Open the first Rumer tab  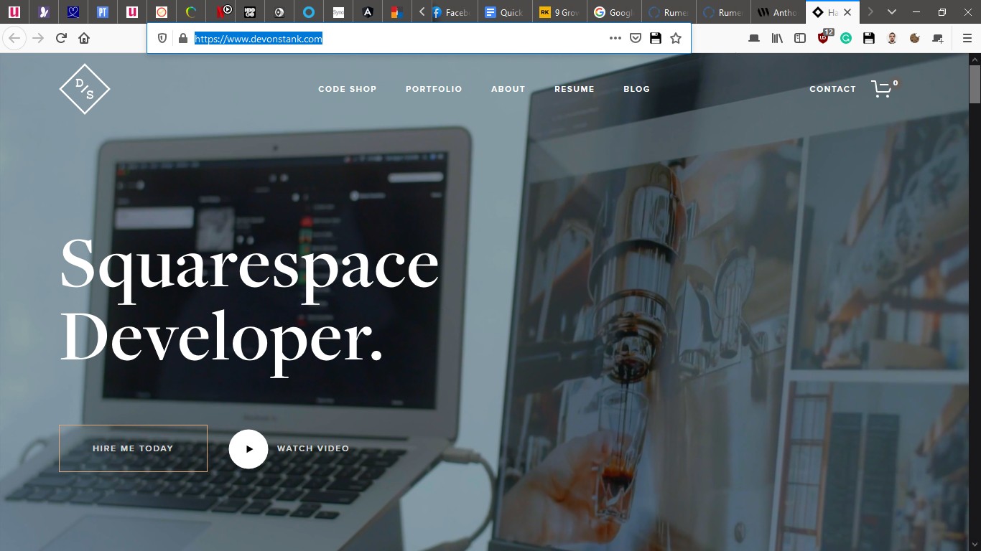click(x=667, y=12)
